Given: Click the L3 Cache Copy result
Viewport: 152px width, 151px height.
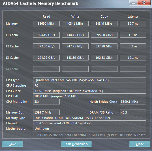Looking at the screenshot, I should point(104,58).
